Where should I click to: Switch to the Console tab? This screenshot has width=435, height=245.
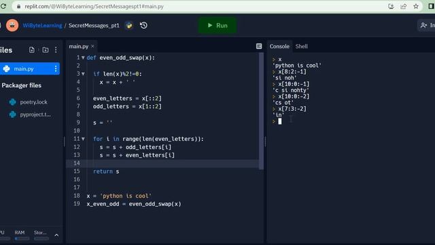[x=279, y=46]
